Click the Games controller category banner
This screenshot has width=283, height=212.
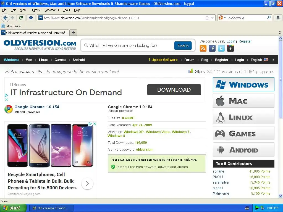tap(243, 133)
